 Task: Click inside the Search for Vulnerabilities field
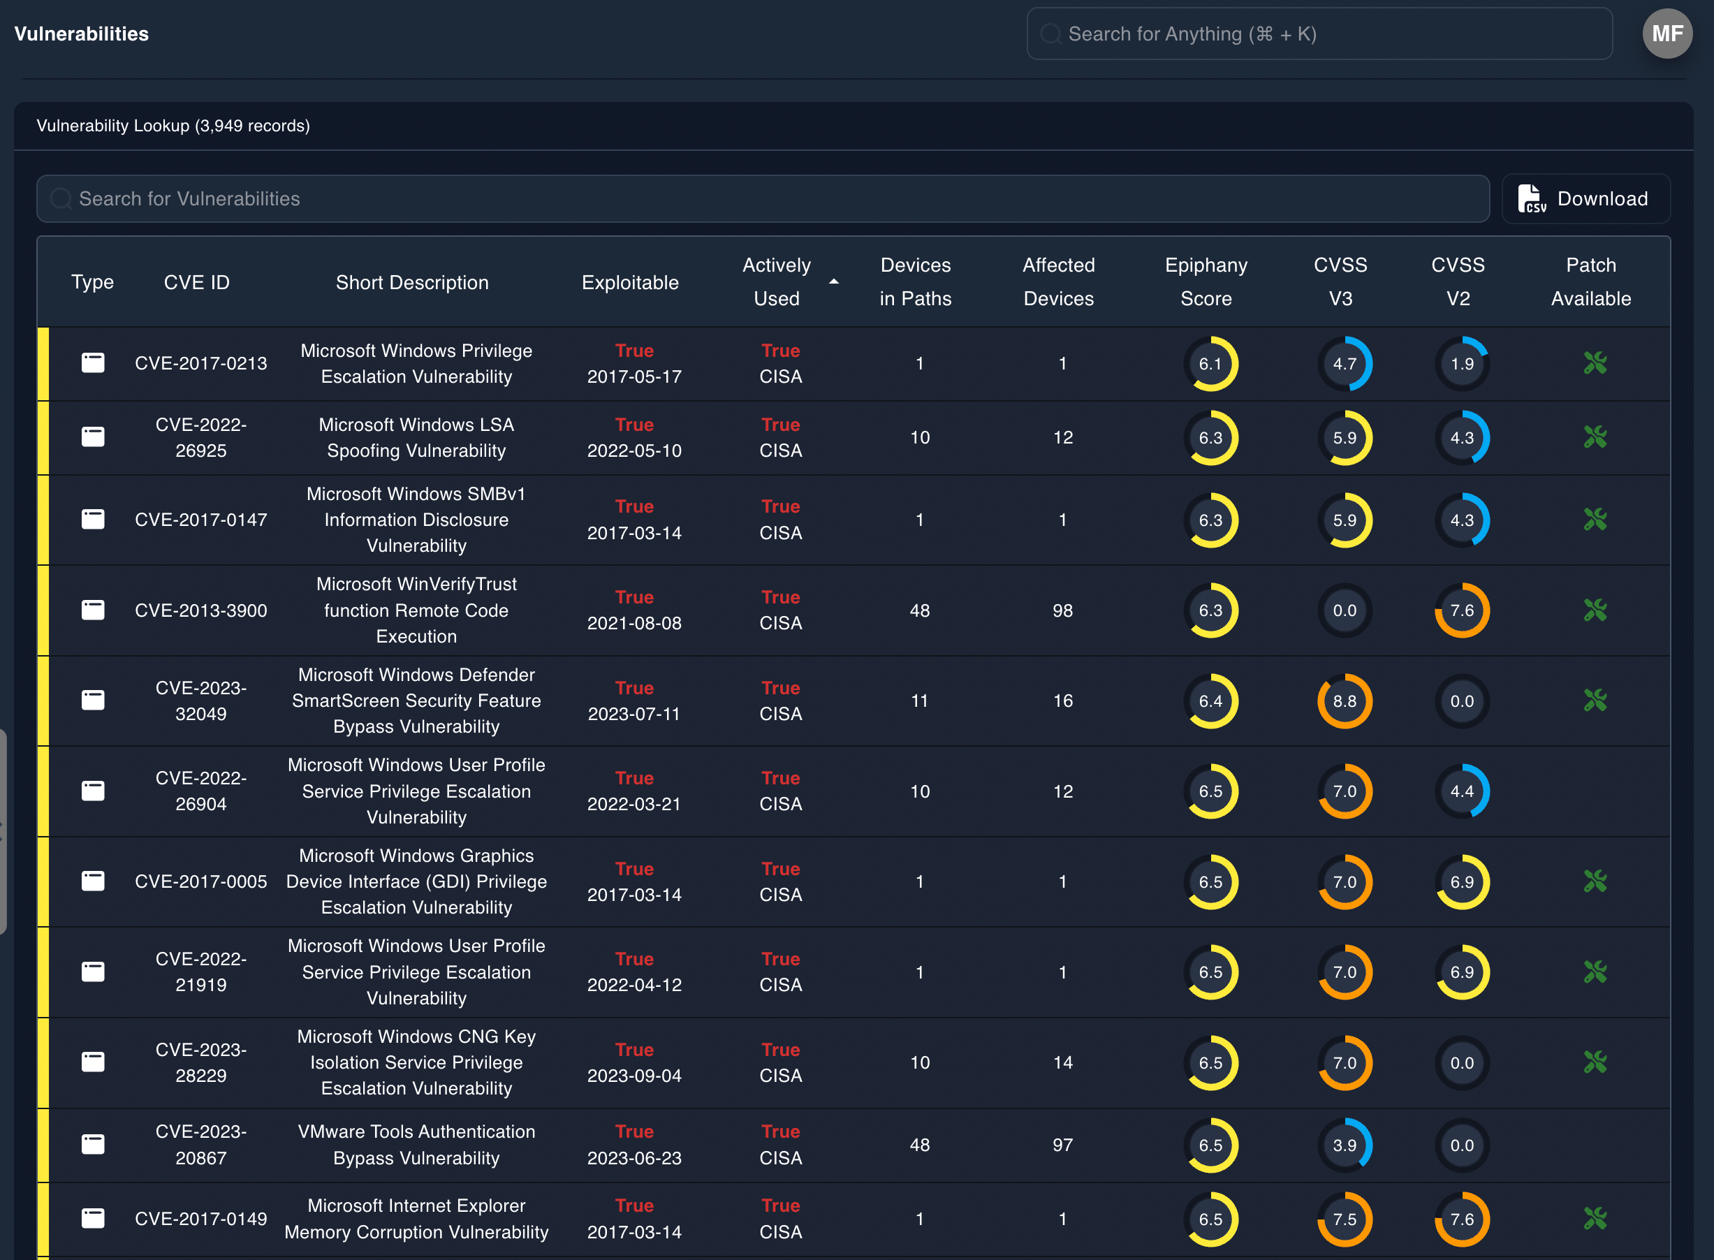(x=457, y=198)
